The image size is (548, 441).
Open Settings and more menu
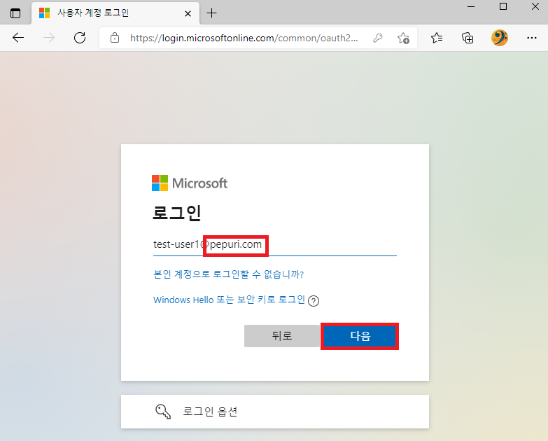click(x=532, y=38)
